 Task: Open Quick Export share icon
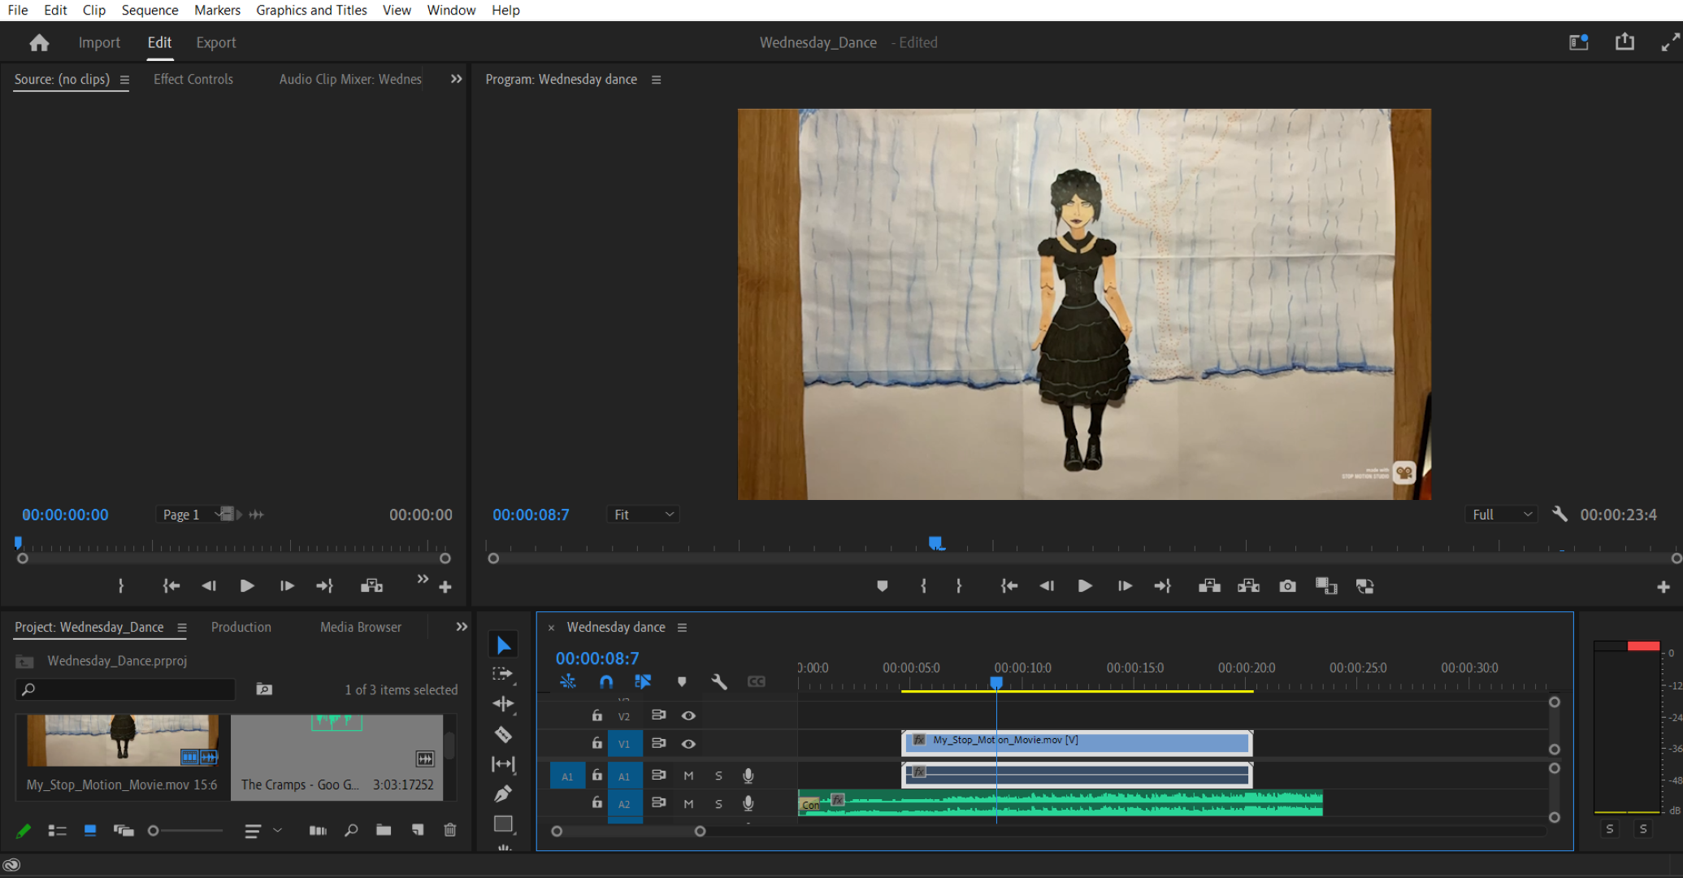pos(1624,42)
